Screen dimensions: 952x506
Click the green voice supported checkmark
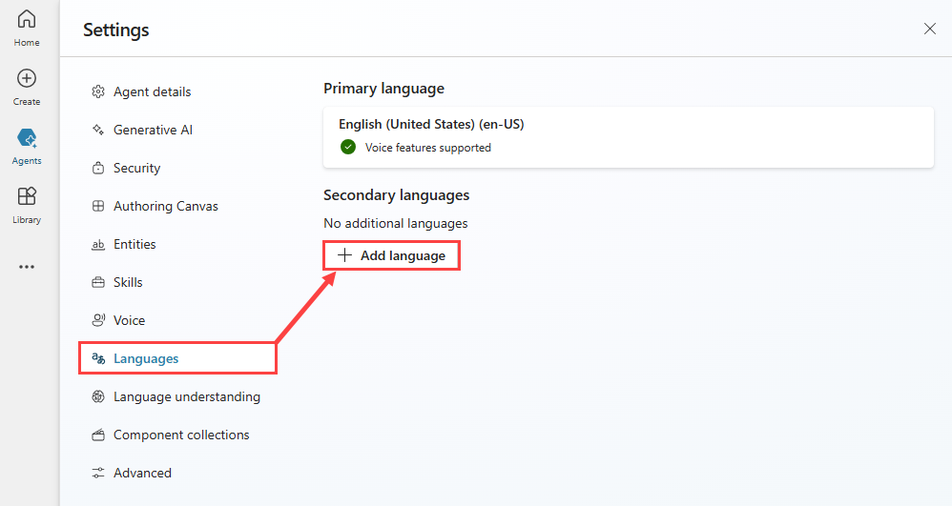(348, 147)
